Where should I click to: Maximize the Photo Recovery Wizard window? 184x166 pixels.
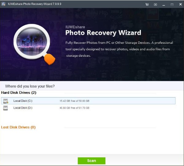172,5
